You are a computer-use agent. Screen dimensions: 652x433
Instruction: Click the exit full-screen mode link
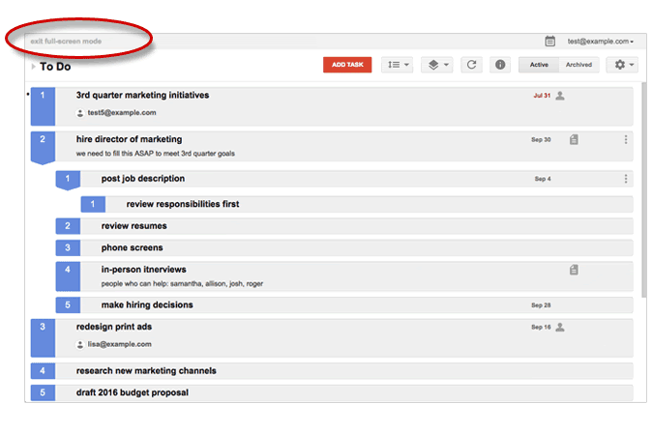coord(66,42)
